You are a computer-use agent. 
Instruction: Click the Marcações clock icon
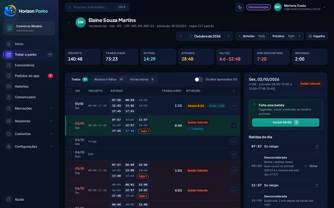click(x=9, y=108)
